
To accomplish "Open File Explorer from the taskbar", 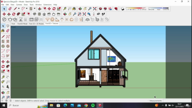I will (x=51, y=105).
